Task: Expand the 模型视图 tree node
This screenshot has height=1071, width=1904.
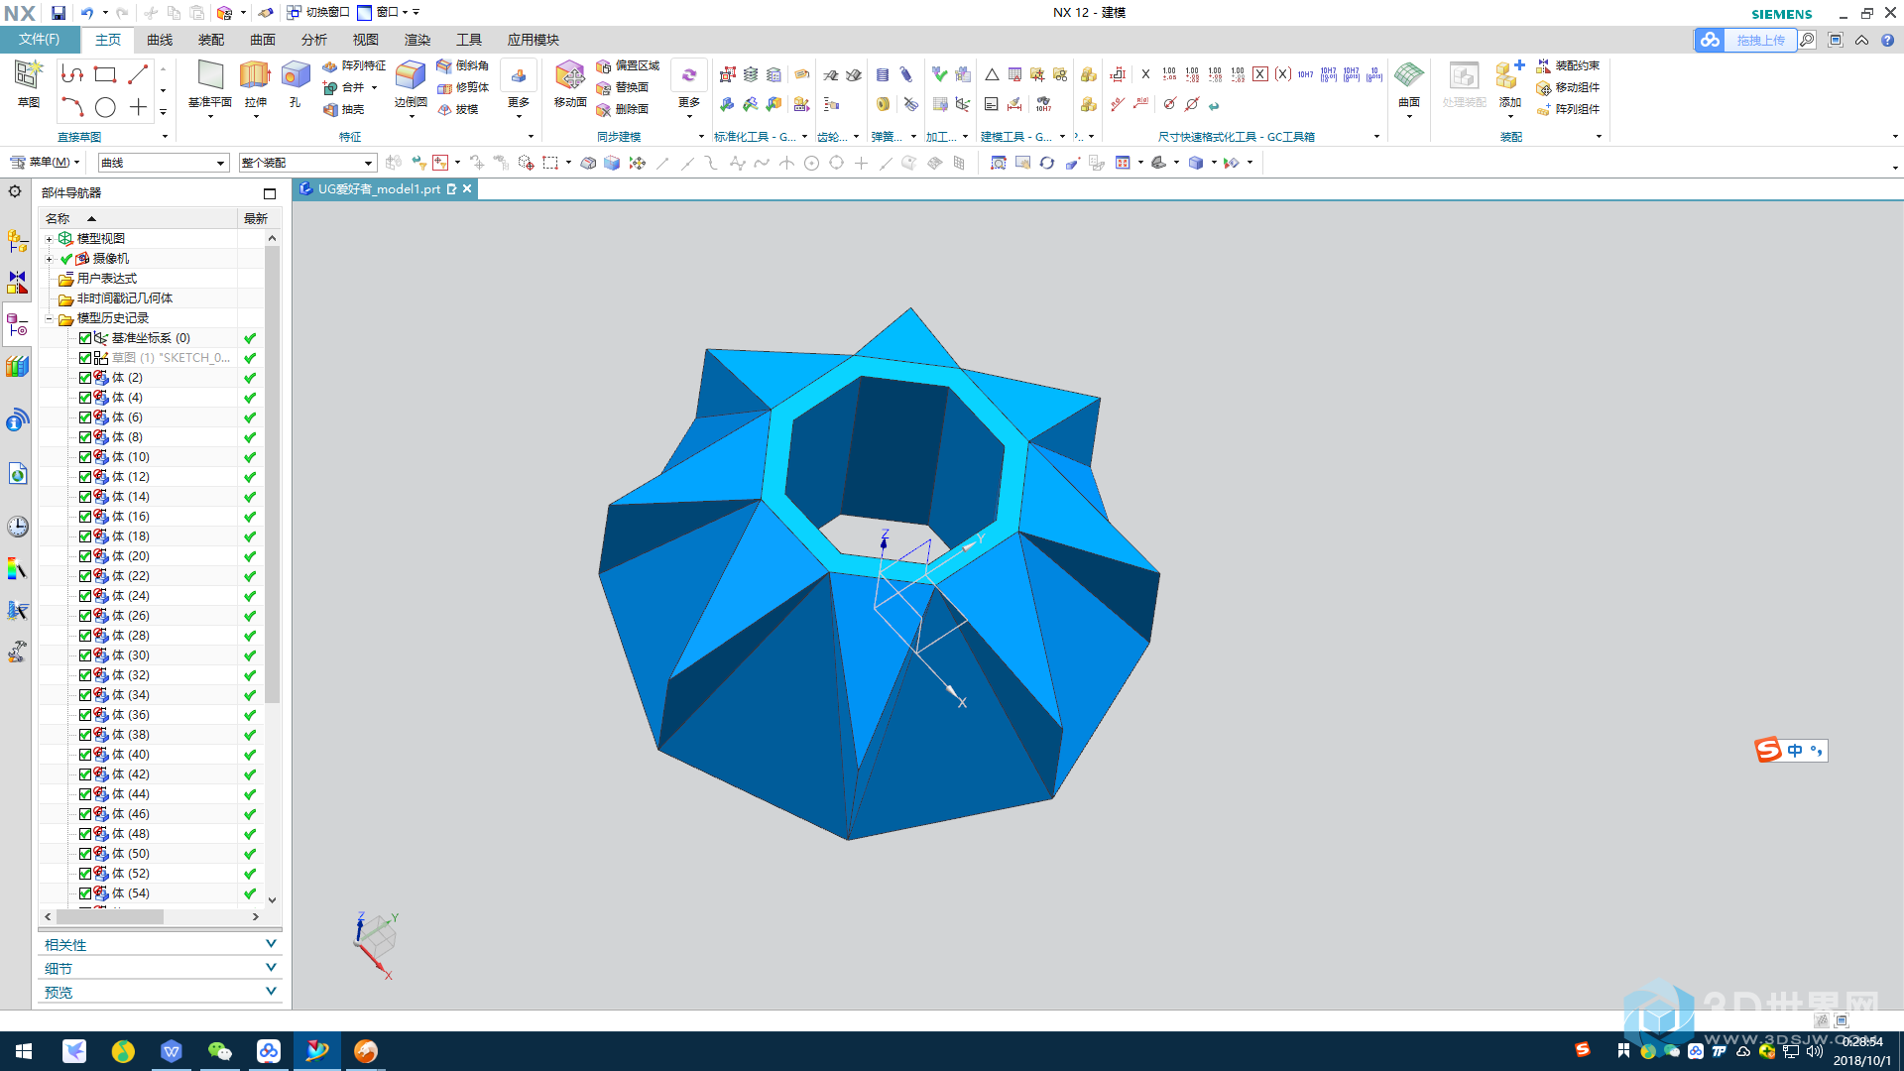Action: (x=49, y=239)
